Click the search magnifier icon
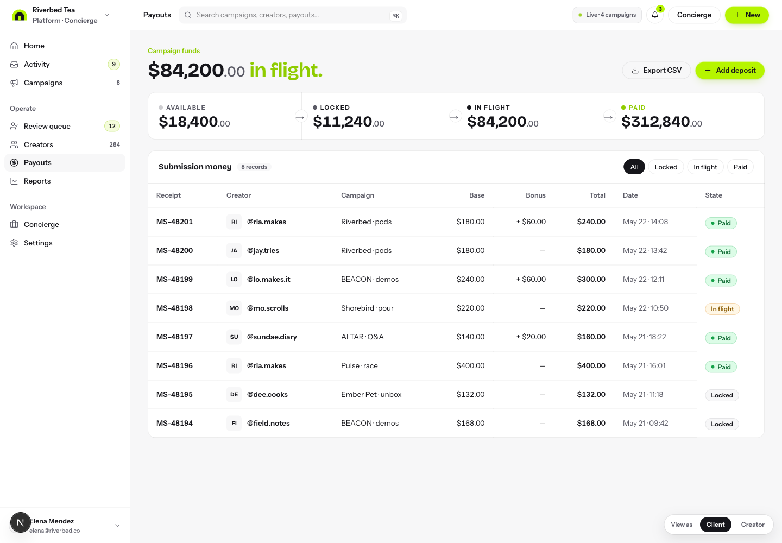782x543 pixels. pos(188,15)
